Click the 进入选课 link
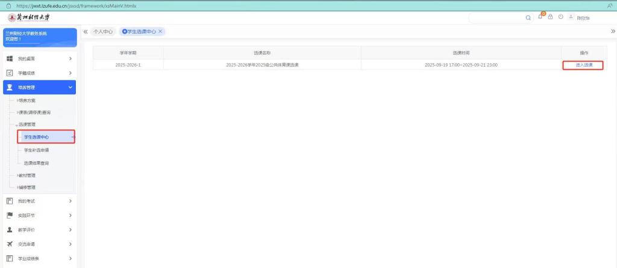The height and width of the screenshot is (268, 617). pos(583,65)
